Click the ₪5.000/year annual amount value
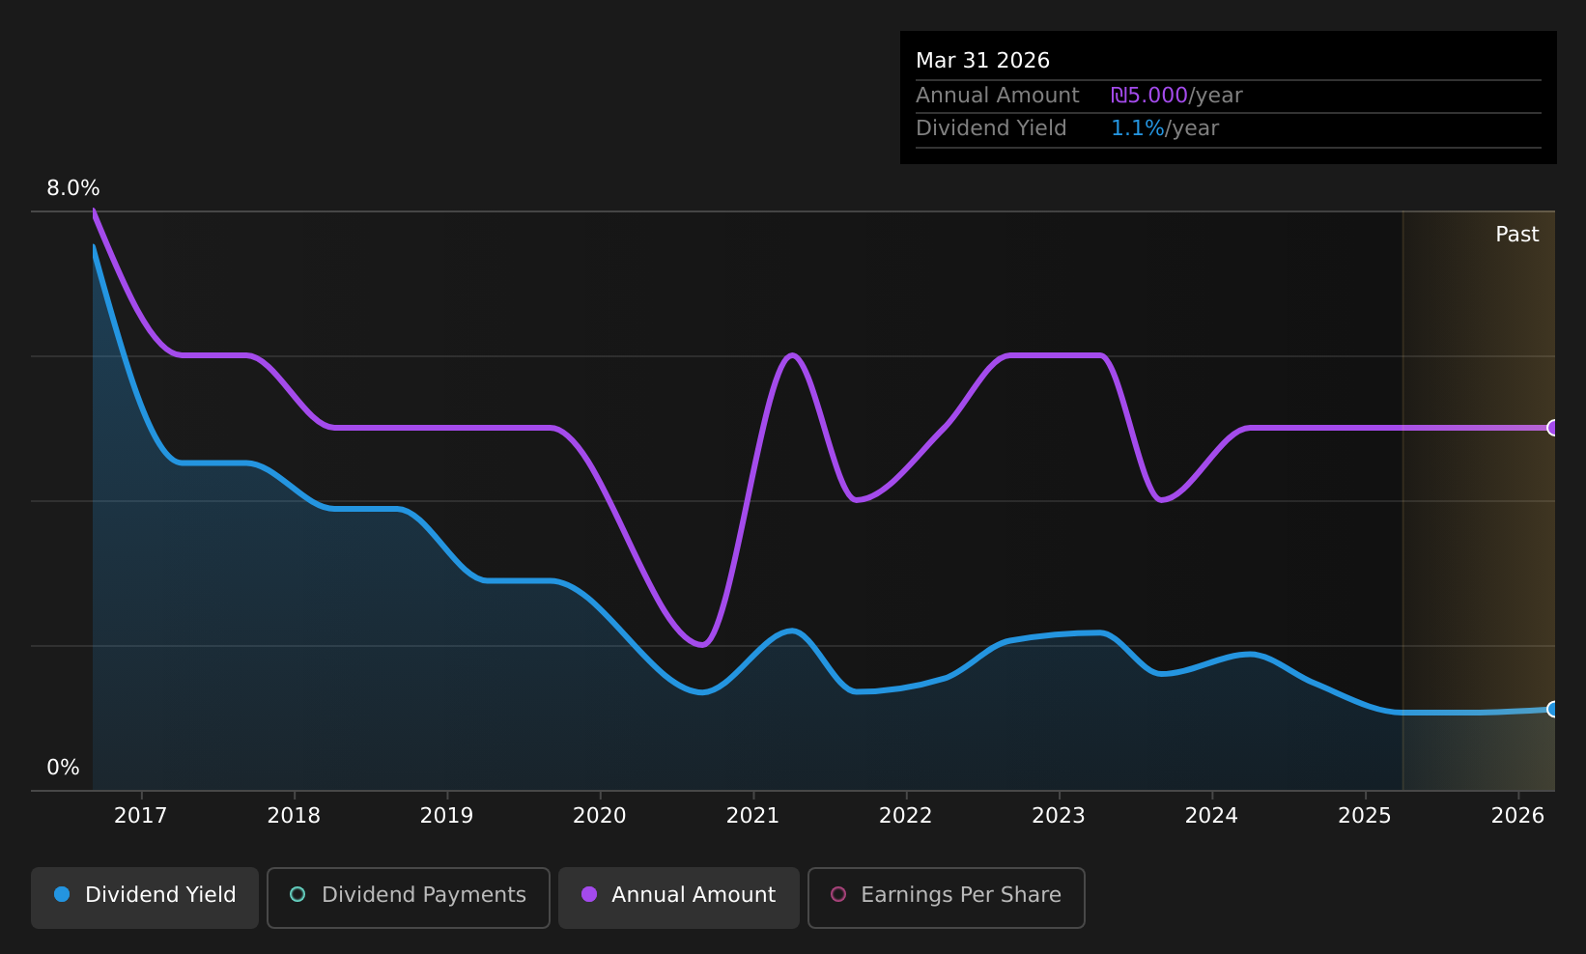Screen dimensions: 1586x954 tap(1176, 96)
